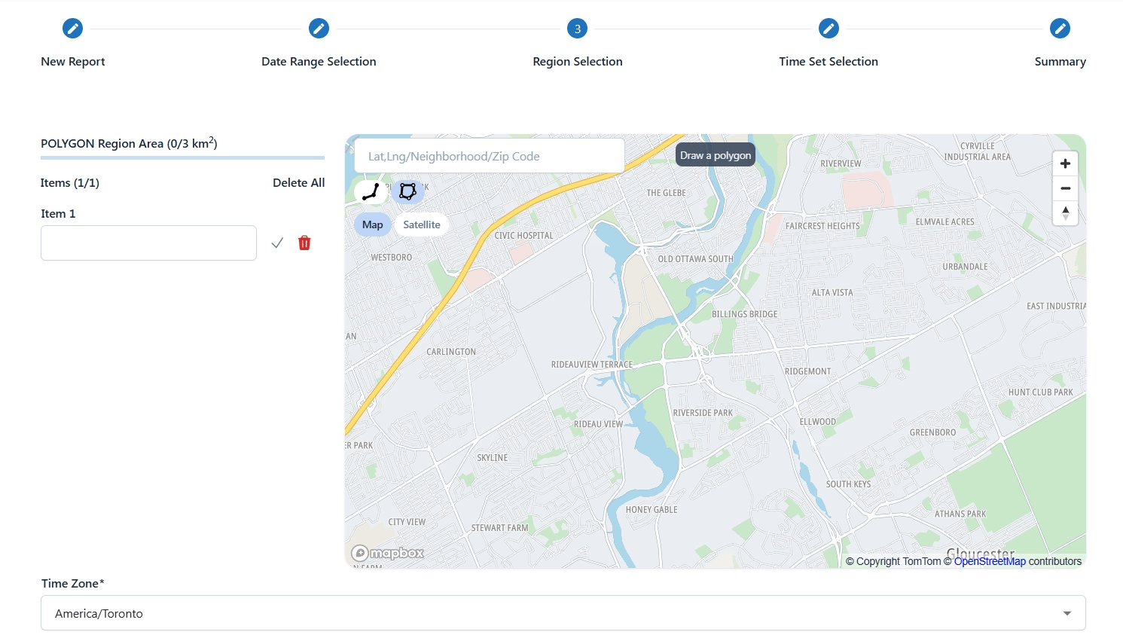Delete Item 1 with red trash icon
Viewport: 1123px width, 635px height.
coord(304,243)
